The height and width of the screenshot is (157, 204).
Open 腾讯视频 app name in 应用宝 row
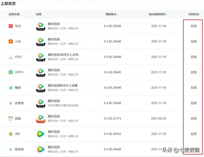54,101
